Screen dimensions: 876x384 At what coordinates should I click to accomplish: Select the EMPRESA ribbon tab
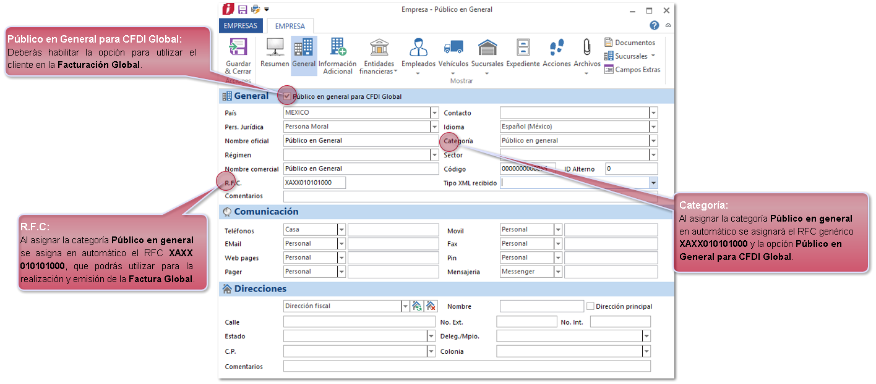(x=290, y=27)
